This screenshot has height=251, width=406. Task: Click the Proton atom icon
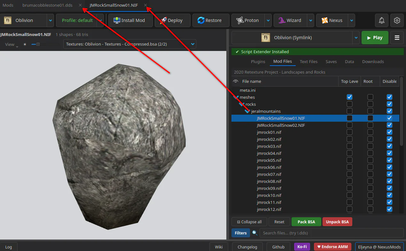[x=240, y=20]
